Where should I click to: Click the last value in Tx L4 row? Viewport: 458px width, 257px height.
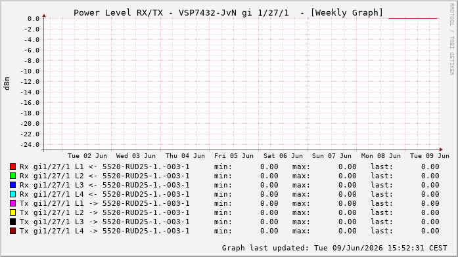(430, 231)
